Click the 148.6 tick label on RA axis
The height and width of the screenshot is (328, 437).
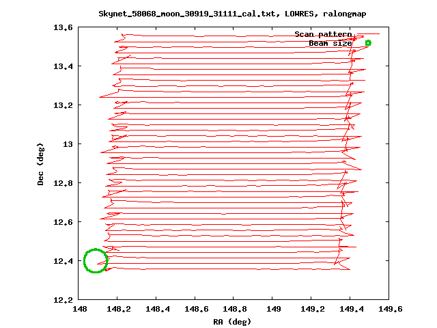pos(196,309)
